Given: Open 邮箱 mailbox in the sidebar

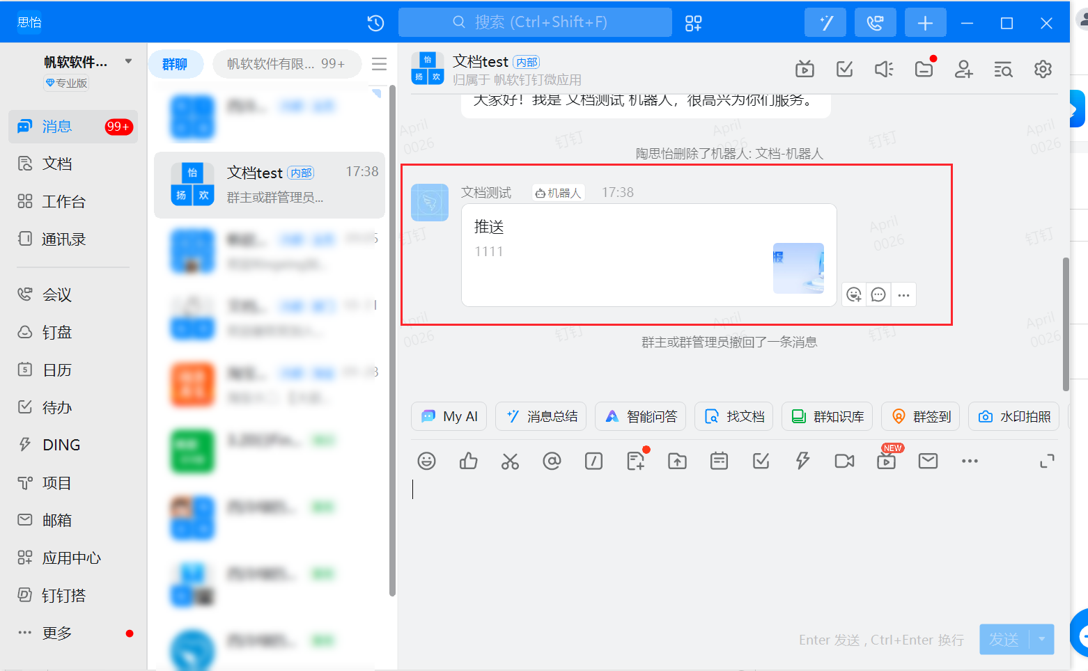Looking at the screenshot, I should pos(73,521).
